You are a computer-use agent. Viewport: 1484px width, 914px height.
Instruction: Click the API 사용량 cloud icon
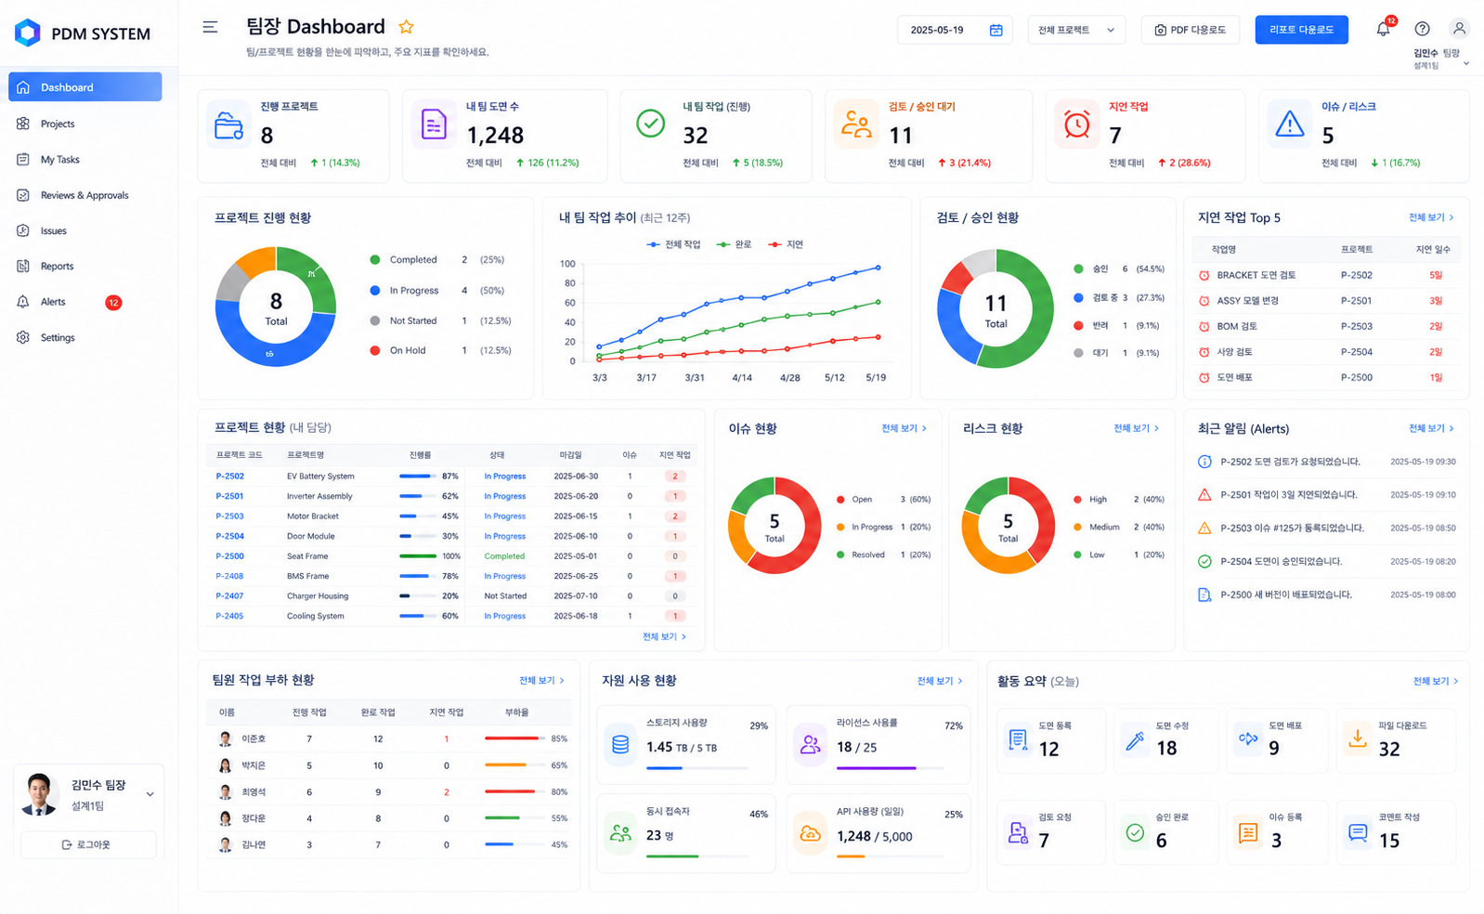click(811, 833)
